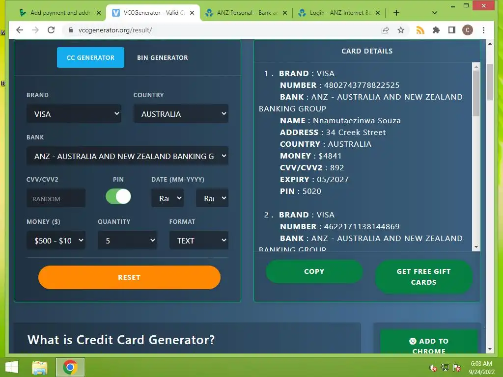Click the browser forward arrow
Viewport: 503px width, 377px height.
pyautogui.click(x=35, y=30)
